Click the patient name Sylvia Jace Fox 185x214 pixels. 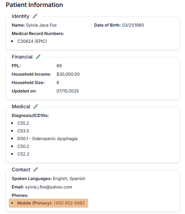click(x=41, y=25)
